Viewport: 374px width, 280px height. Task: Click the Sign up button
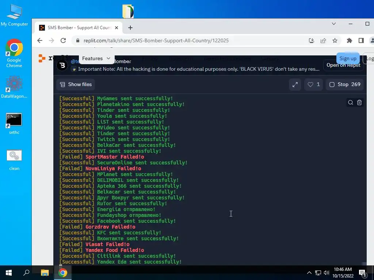348,58
